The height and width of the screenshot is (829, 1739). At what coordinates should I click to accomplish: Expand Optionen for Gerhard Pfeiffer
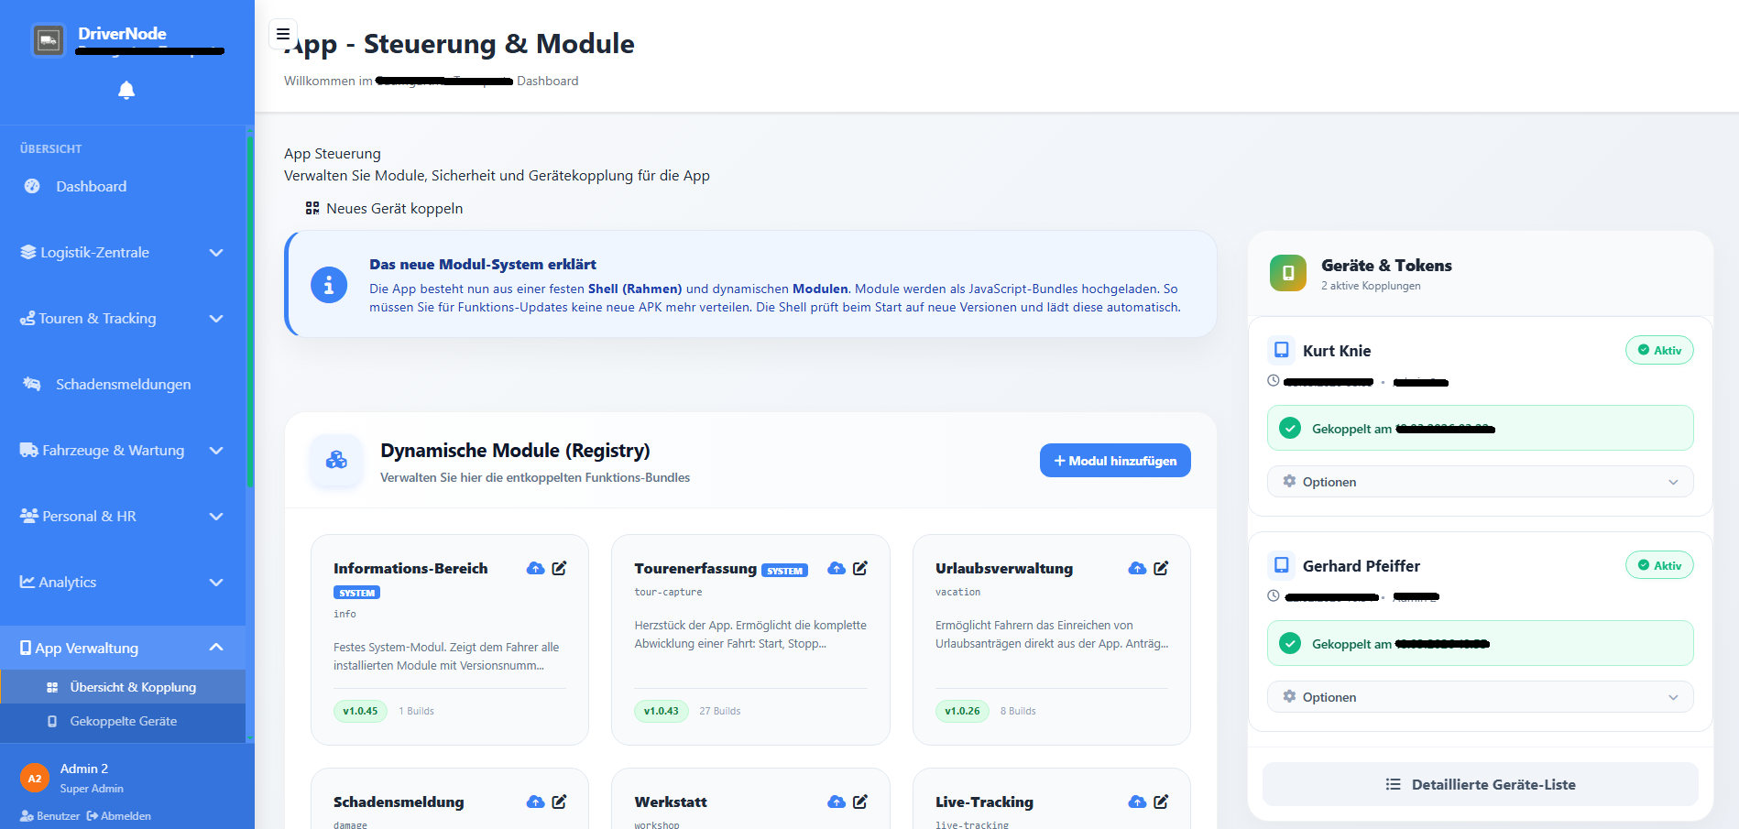(x=1480, y=697)
